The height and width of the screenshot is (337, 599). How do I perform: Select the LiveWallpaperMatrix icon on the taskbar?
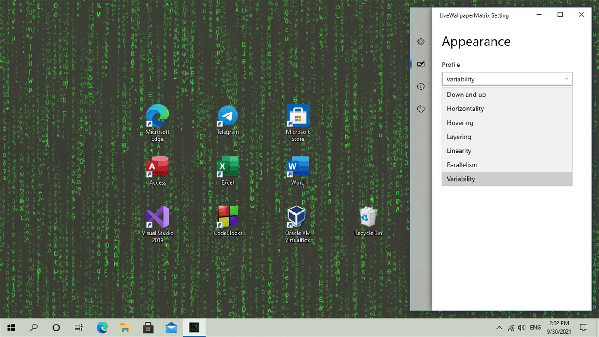(194, 328)
